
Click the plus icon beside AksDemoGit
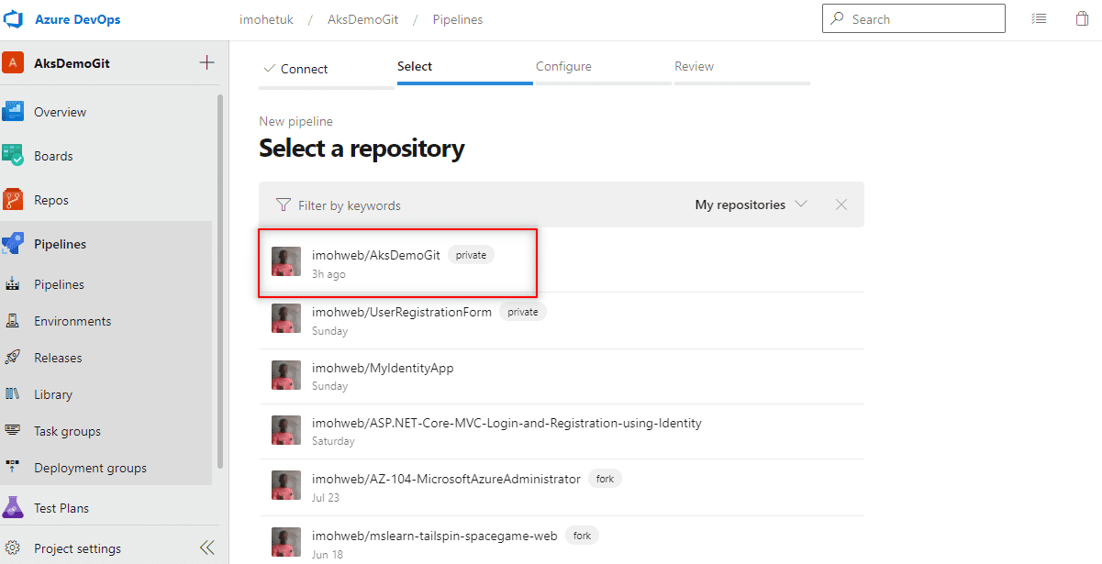(x=207, y=62)
